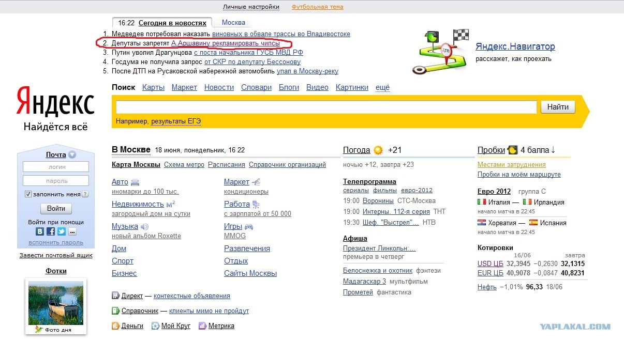Click the логин input field

[x=56, y=167]
